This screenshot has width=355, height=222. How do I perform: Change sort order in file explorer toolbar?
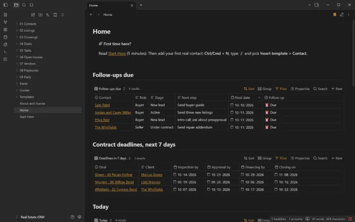[x=48, y=15]
